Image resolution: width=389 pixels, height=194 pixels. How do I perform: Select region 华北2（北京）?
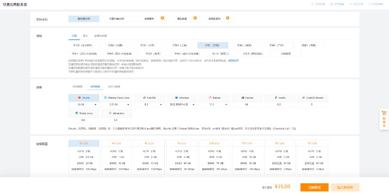[148, 45]
